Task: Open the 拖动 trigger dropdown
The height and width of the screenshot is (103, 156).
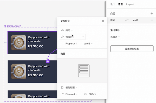Action: [69, 30]
